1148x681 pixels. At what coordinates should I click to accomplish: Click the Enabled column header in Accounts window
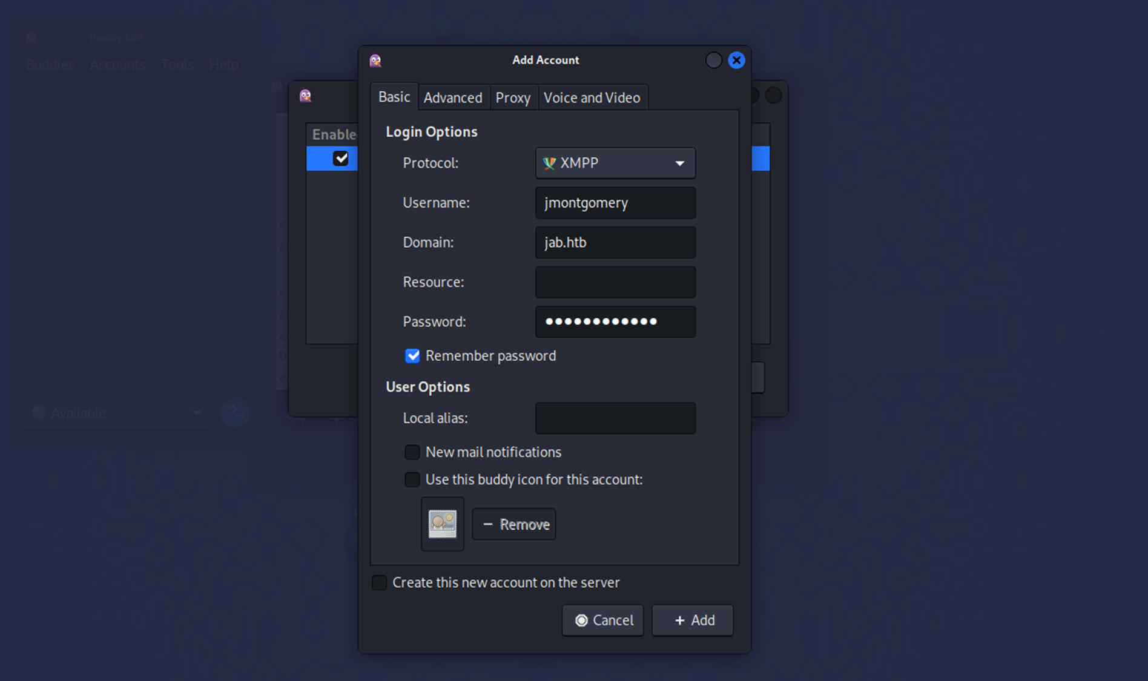(334, 134)
